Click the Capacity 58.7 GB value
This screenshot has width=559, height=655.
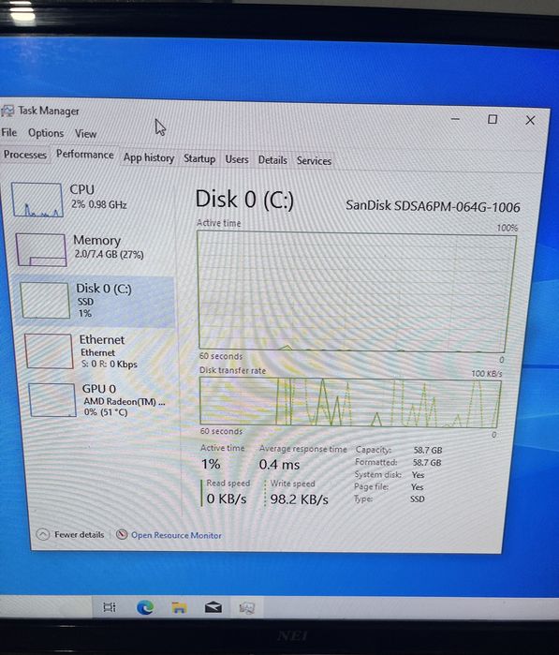[428, 451]
